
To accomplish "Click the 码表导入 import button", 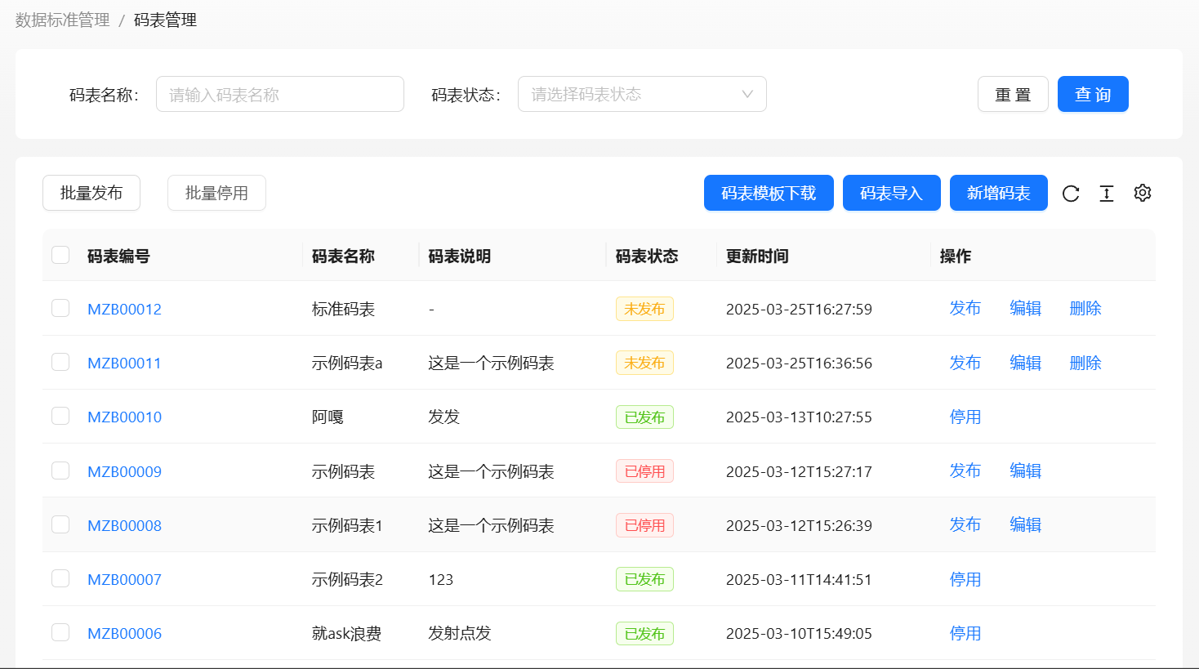I will coord(891,193).
